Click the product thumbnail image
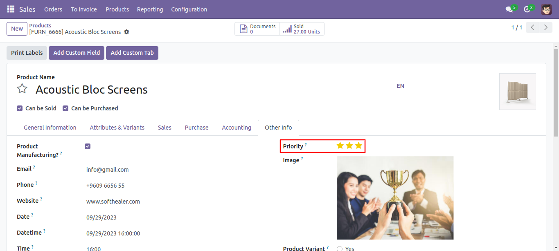This screenshot has height=251, width=559. pos(518,92)
